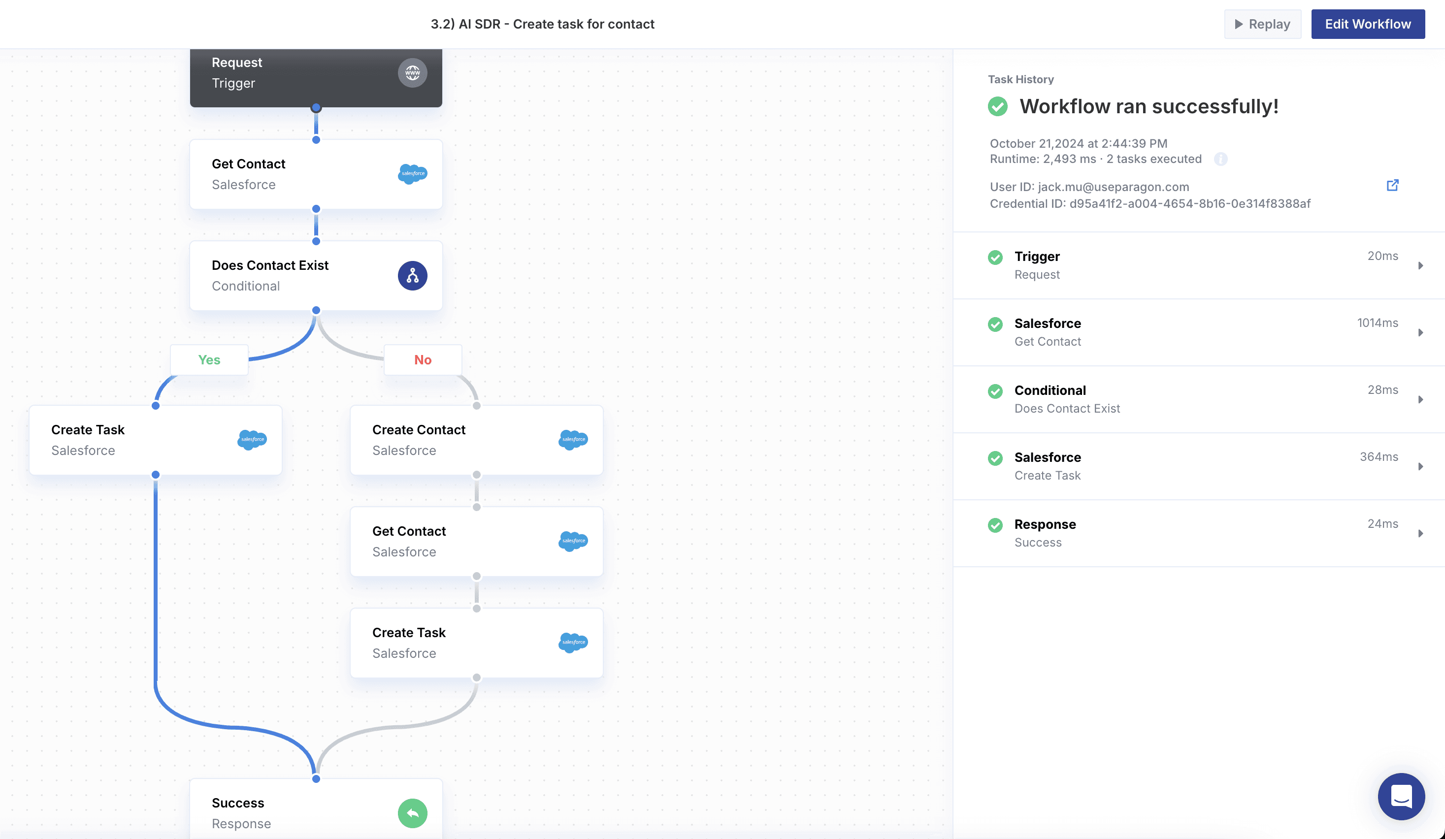This screenshot has height=839, width=1445.
Task: Open the chat support bubble
Action: coord(1401,796)
